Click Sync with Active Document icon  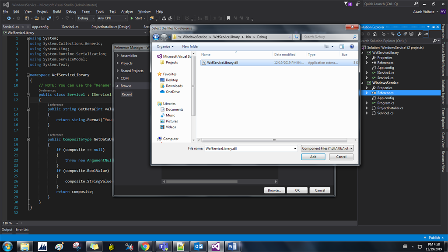(393, 34)
